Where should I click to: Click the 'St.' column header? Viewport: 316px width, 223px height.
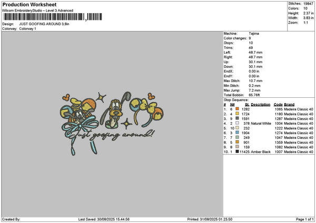(x=248, y=105)
